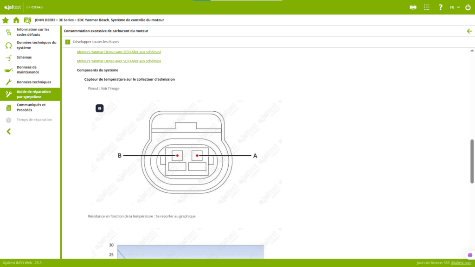Collapse the left sidebar with chevron
The image size is (475, 267).
[x=8, y=131]
